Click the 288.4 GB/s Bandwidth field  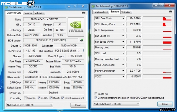tap(73, 72)
